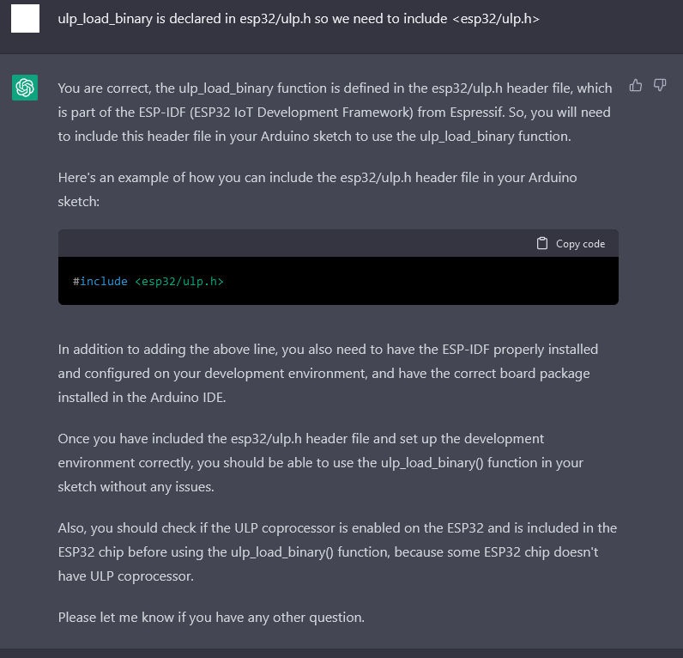Click the paragraph starting with You are correct

pos(335,112)
